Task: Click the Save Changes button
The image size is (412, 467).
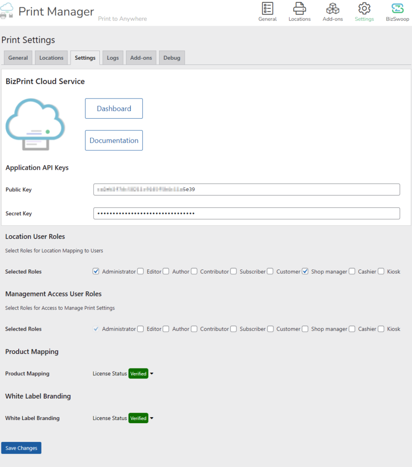Action: [21, 448]
